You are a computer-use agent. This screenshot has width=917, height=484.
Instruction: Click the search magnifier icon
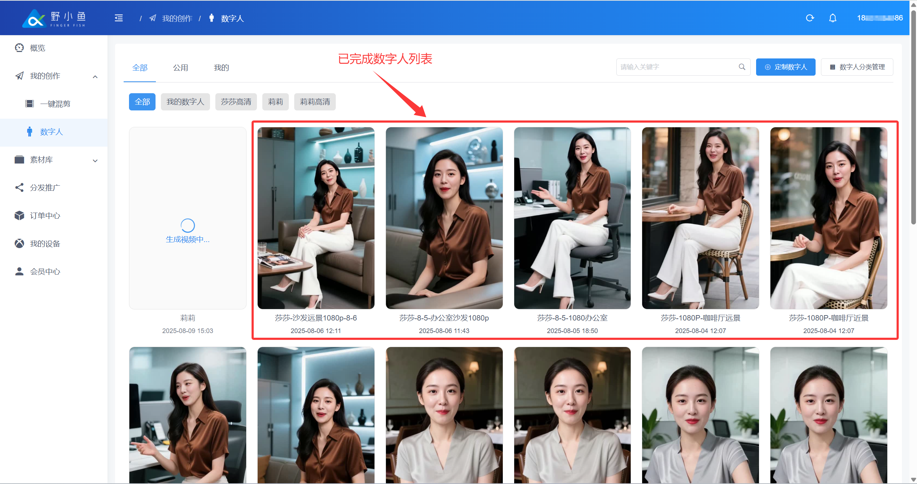click(742, 67)
